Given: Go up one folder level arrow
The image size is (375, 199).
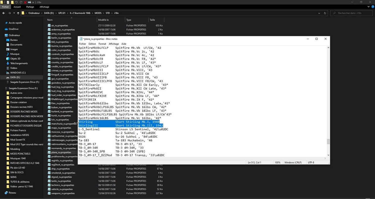Looking at the screenshot, I should pos(18,13).
